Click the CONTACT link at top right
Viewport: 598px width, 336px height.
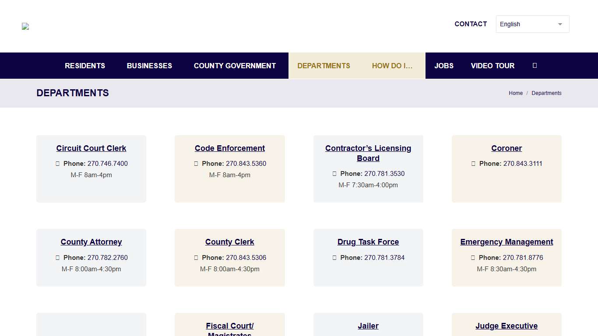pos(471,24)
